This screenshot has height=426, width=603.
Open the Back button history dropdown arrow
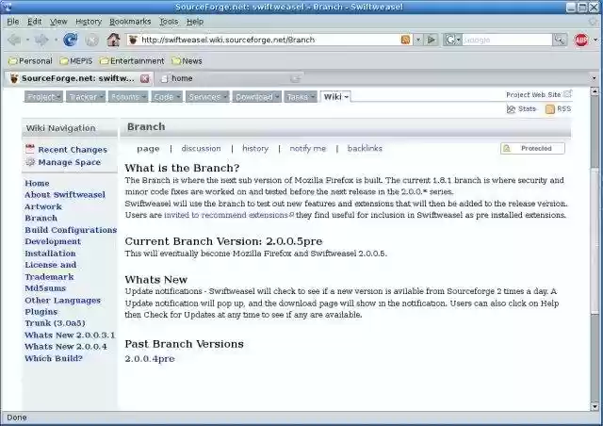pyautogui.click(x=27, y=40)
